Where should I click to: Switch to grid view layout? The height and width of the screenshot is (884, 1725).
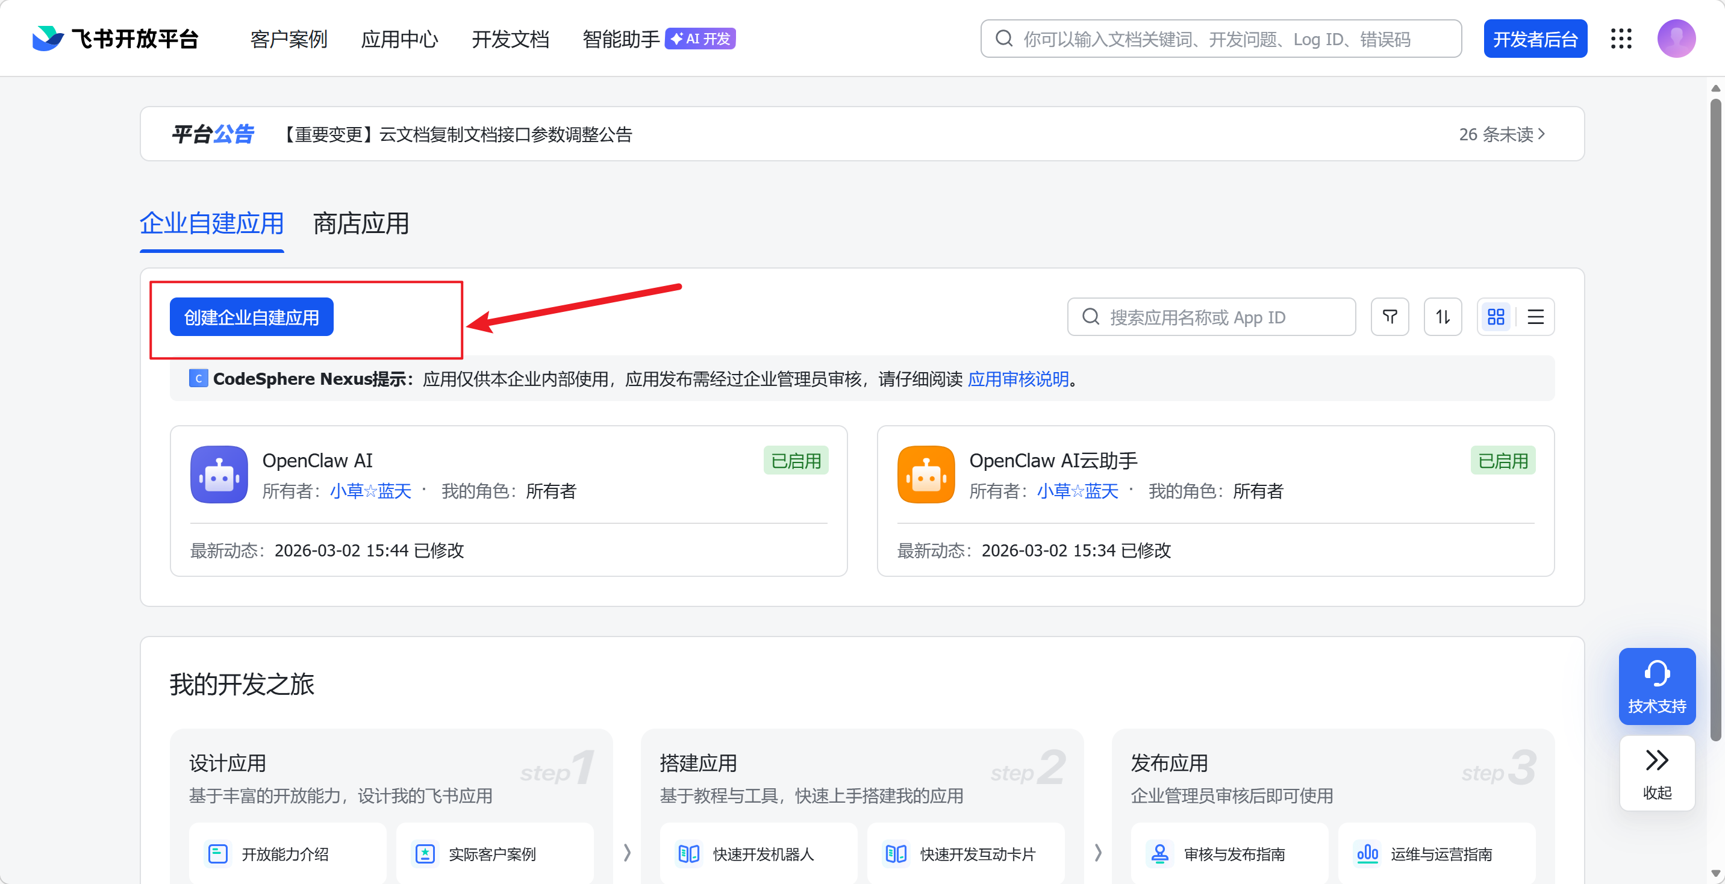tap(1496, 317)
